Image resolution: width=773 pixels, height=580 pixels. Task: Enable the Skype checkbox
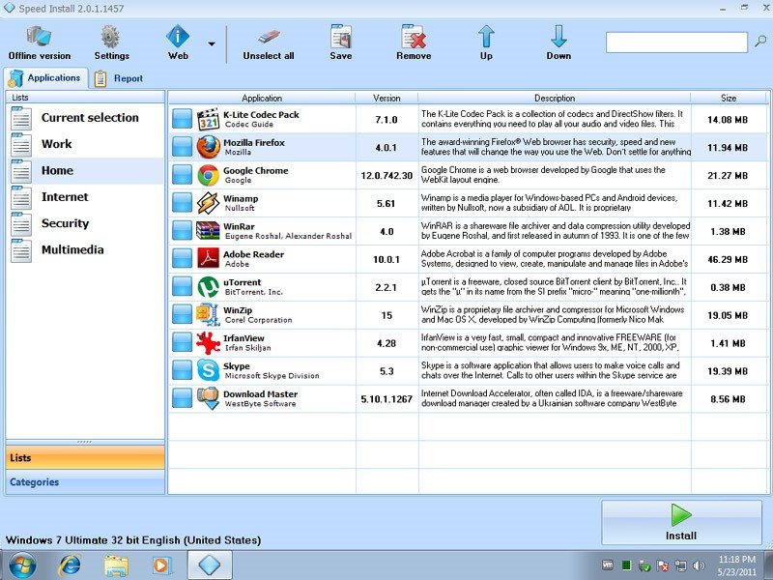coord(182,371)
